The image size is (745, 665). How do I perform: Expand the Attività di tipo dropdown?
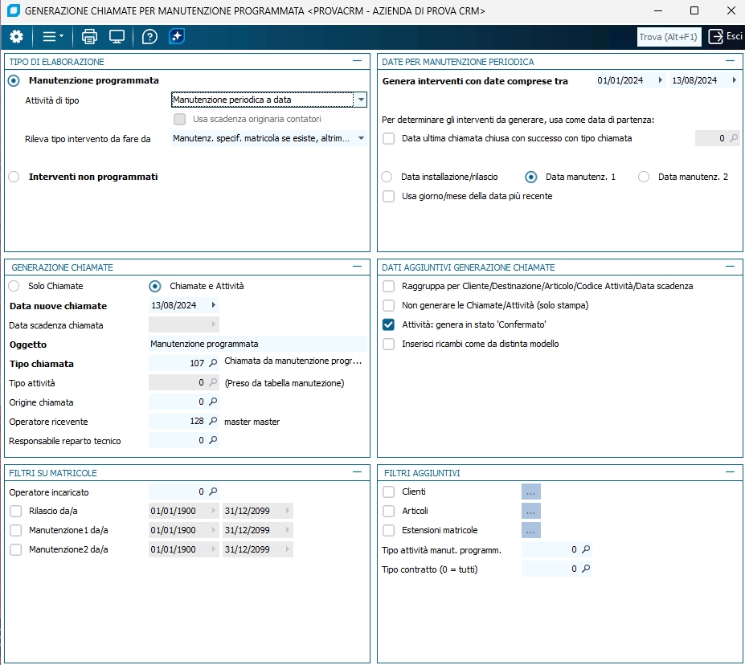(x=361, y=100)
